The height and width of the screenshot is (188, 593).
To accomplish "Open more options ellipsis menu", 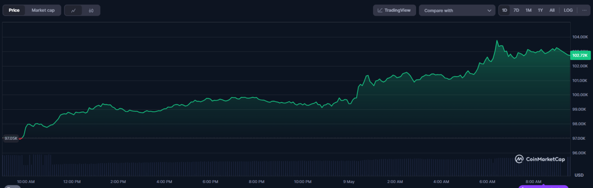I will point(584,10).
